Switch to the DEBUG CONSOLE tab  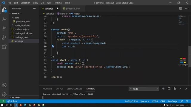(74, 89)
